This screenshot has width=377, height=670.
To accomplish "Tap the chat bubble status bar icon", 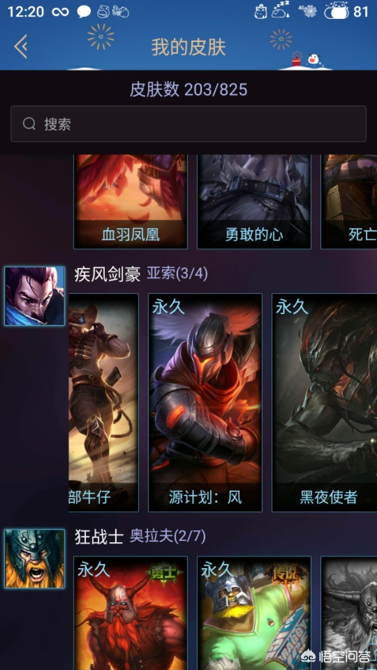I will coord(84,12).
